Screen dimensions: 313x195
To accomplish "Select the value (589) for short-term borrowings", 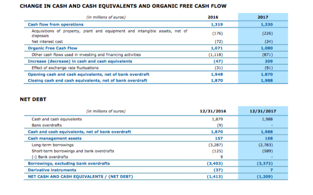I will coord(267,151).
